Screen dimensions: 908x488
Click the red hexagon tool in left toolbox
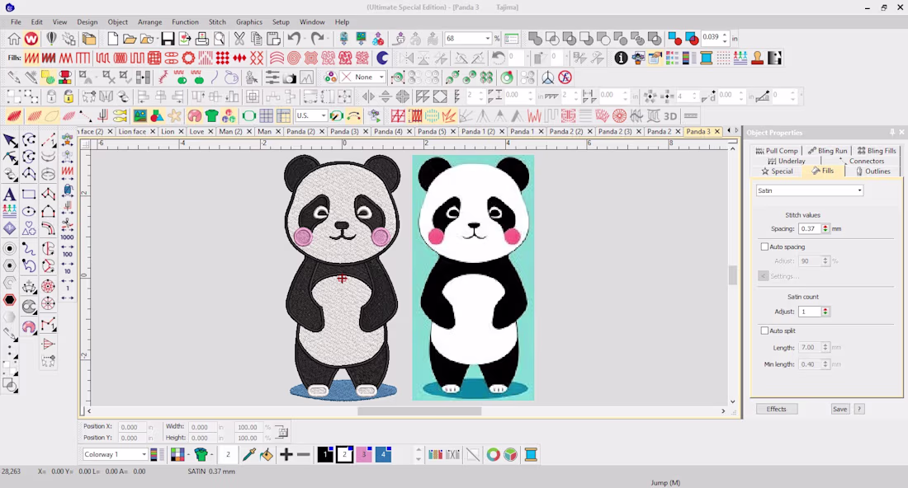[x=9, y=300]
